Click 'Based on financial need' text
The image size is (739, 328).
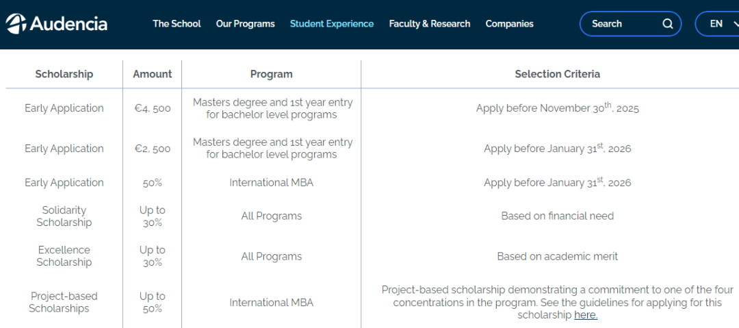(557, 216)
